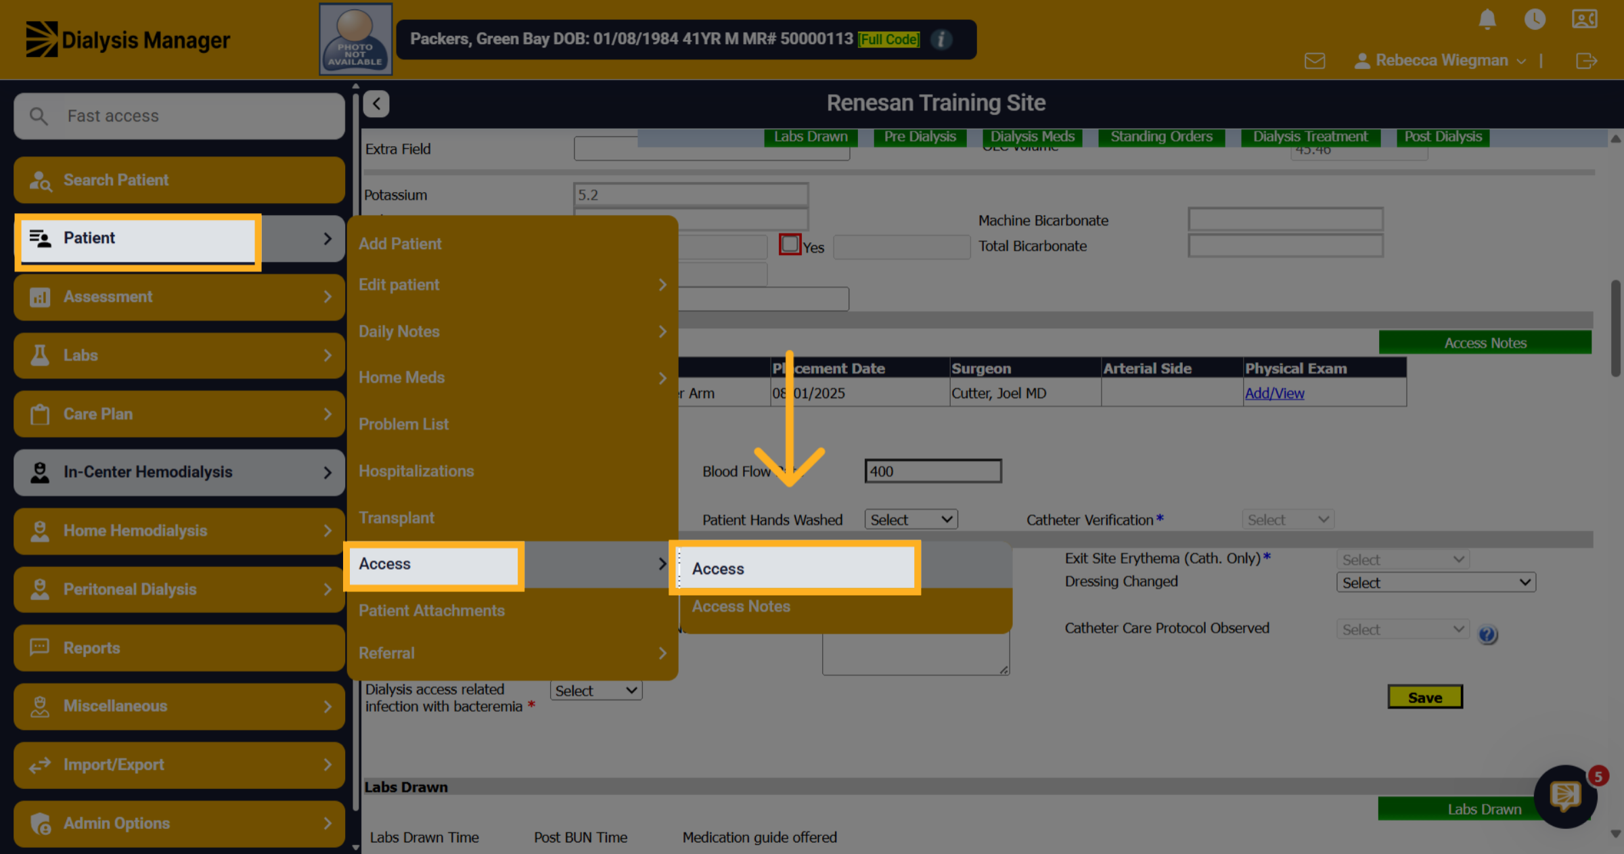1624x854 pixels.
Task: Click the catheter care protocol help icon
Action: [1487, 635]
